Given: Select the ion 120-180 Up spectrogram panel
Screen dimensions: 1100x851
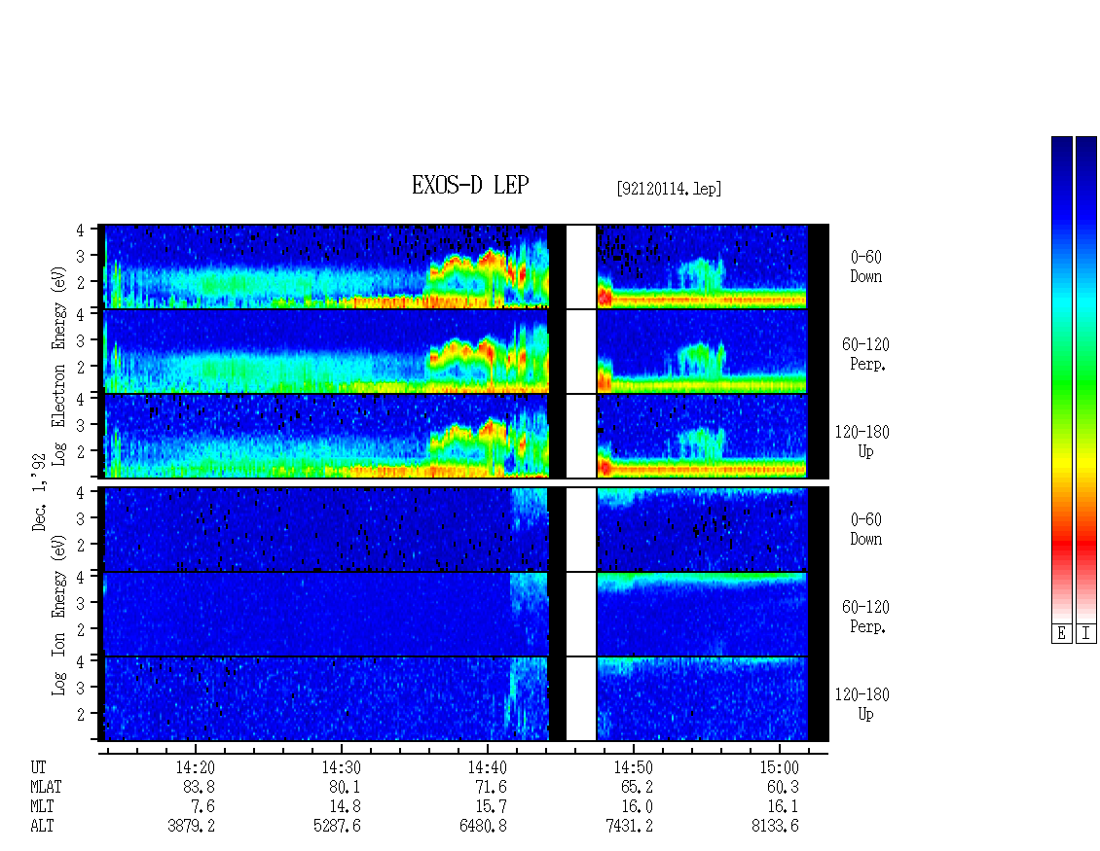Looking at the screenshot, I should [463, 699].
